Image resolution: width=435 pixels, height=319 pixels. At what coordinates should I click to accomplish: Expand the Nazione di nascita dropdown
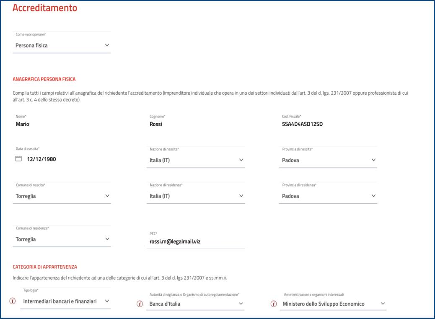point(195,160)
